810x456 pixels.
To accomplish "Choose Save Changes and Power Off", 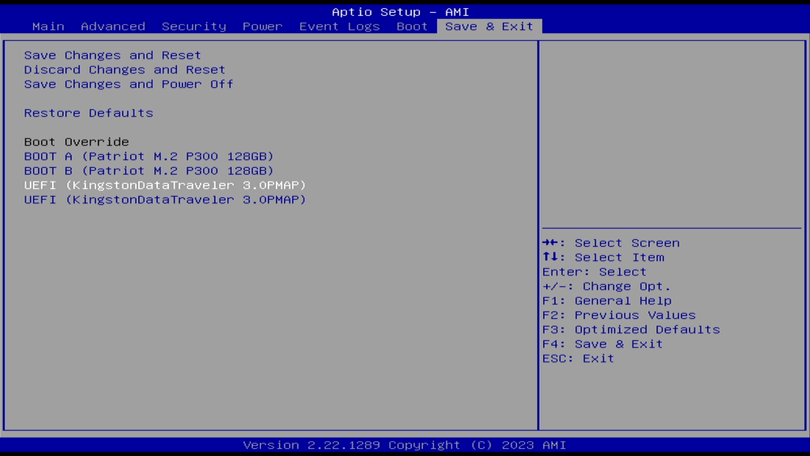I will (x=128, y=84).
